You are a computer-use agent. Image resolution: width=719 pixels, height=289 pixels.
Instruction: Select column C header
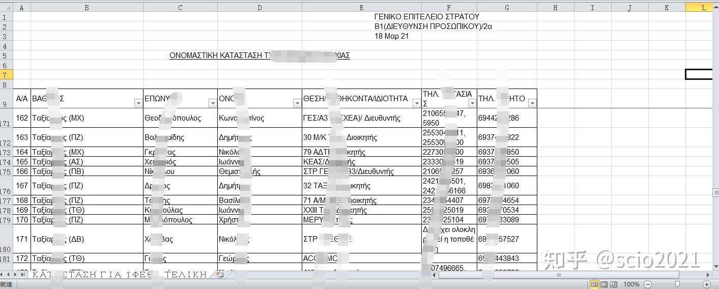pos(180,8)
